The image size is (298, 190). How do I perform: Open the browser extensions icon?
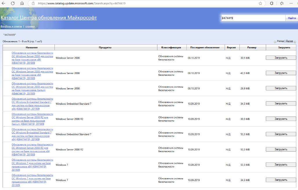coord(272,3)
